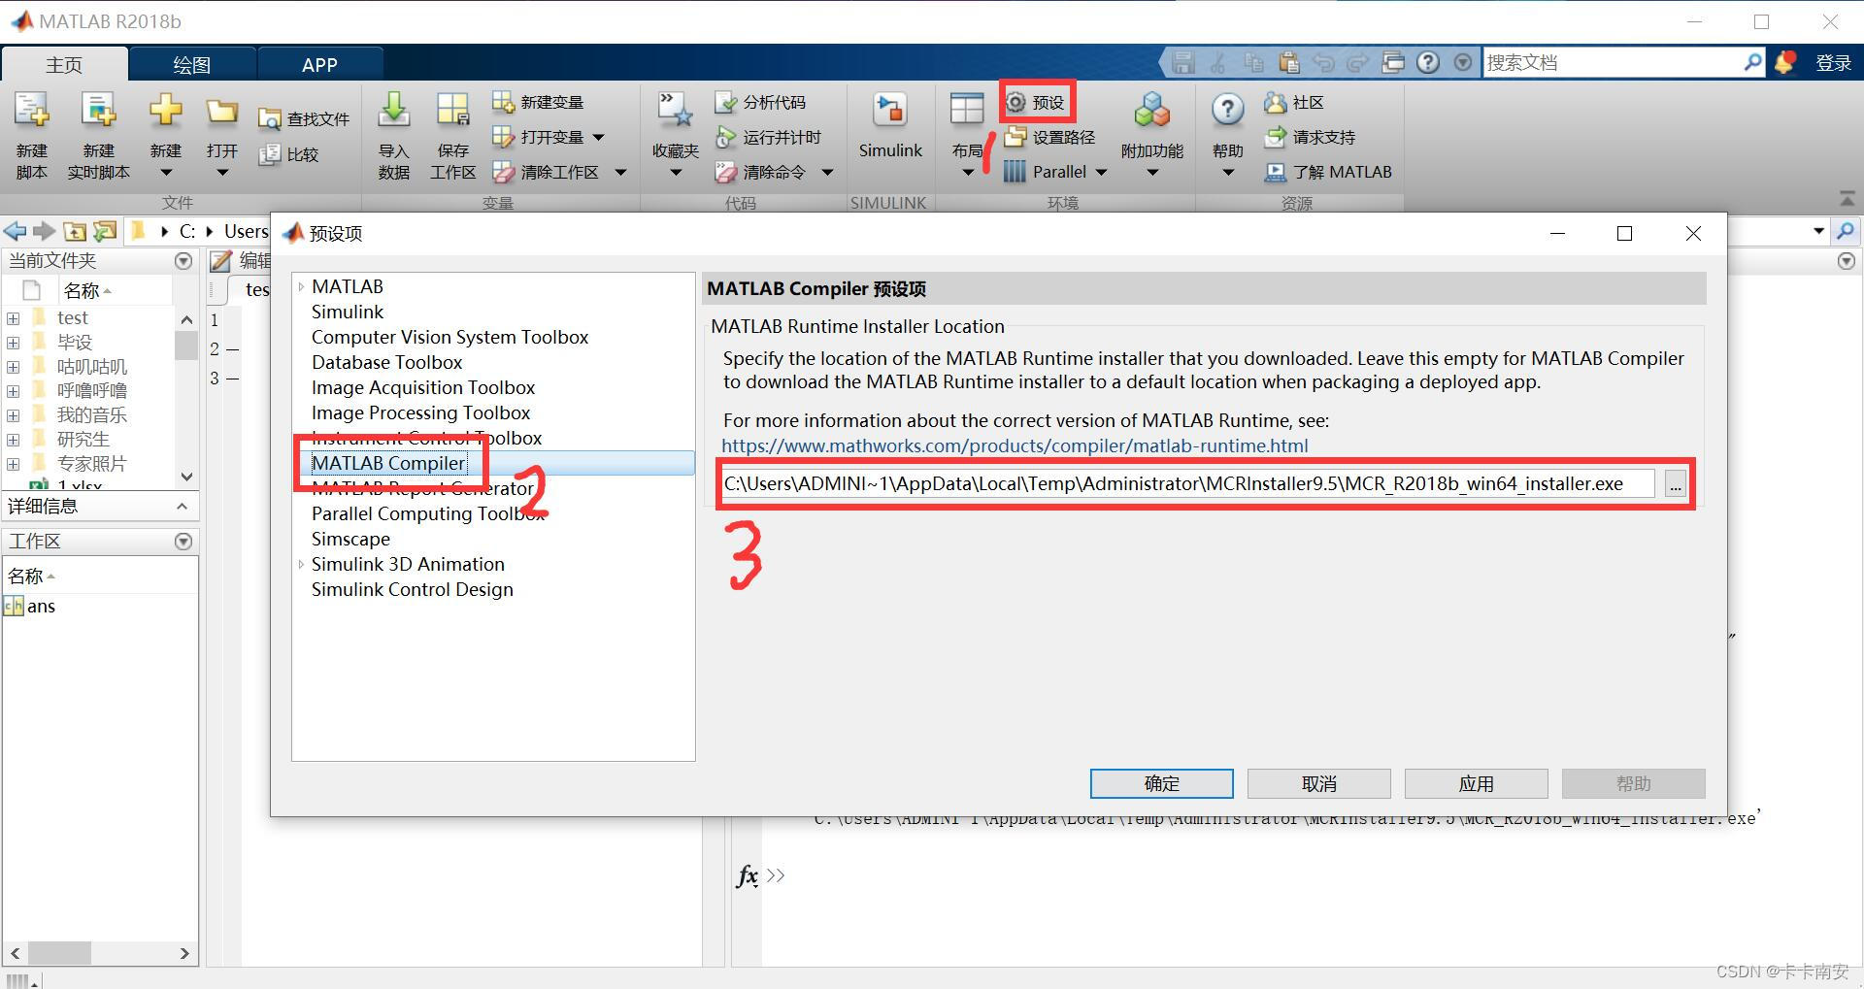This screenshot has height=989, width=1864.
Task: Click the Layout (布局) icon
Action: 967,111
